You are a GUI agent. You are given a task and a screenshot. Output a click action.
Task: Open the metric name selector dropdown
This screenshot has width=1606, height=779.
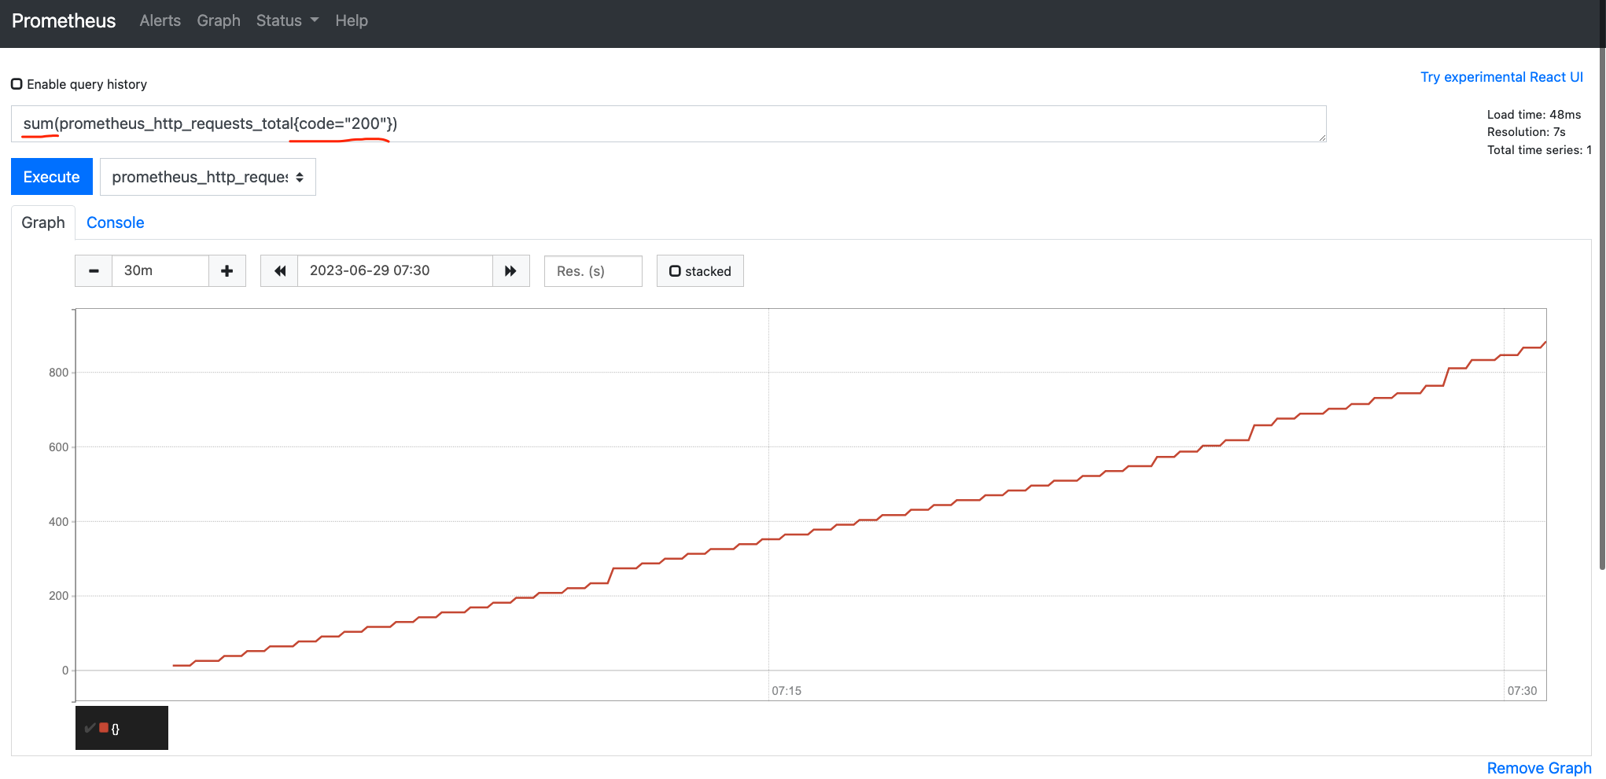point(208,178)
